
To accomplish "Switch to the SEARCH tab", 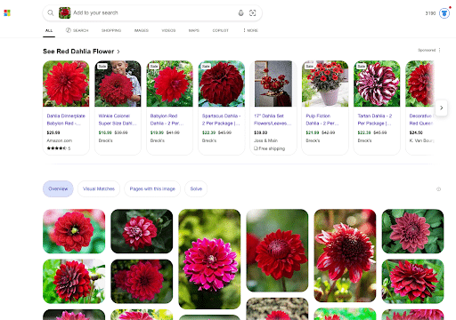I will 77,30.
